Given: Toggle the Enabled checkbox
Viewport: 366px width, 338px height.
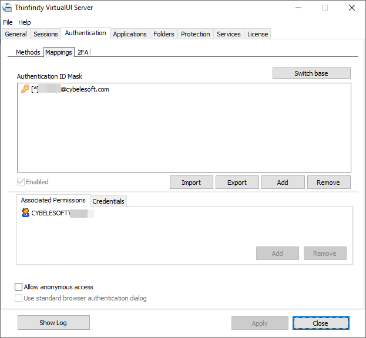Looking at the screenshot, I should (x=21, y=182).
